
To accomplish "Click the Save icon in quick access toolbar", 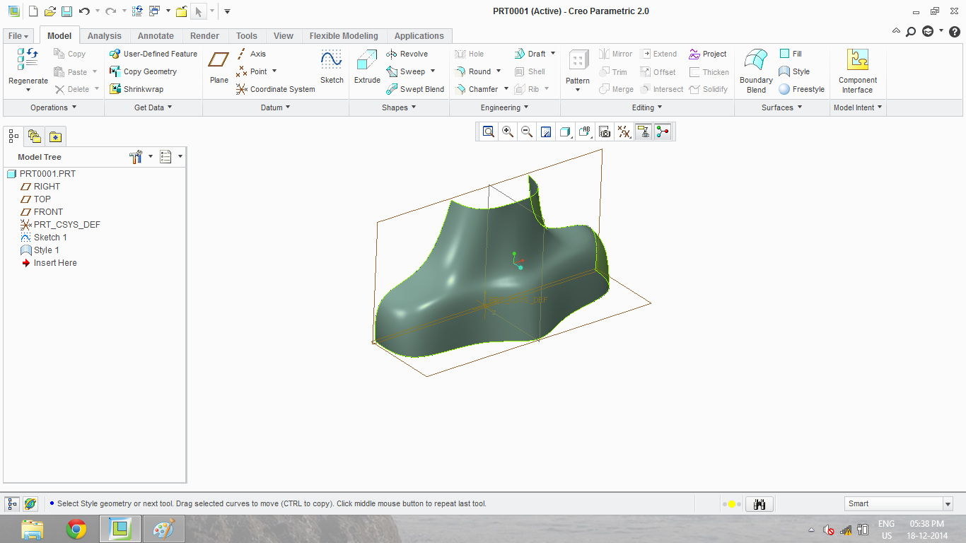I will (x=66, y=11).
